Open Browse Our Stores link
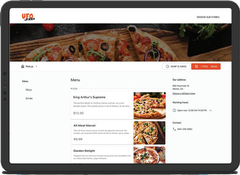The width and height of the screenshot is (240, 175). [208, 17]
